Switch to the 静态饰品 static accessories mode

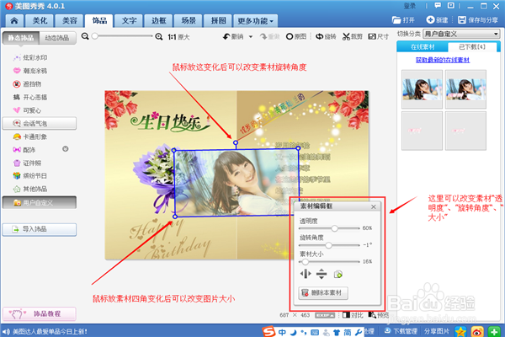[x=20, y=38]
